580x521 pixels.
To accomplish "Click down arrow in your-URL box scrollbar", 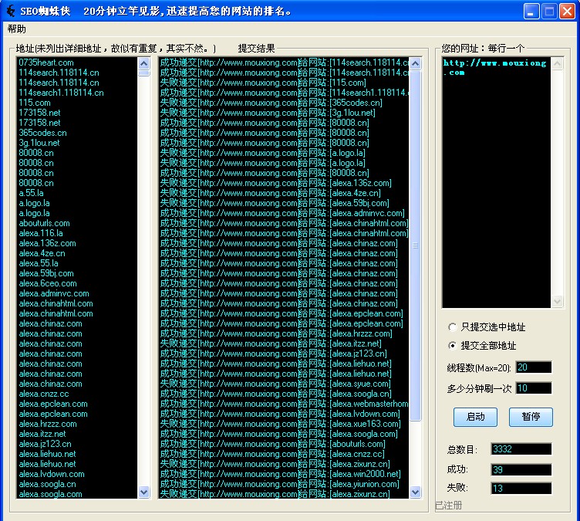I will (556, 302).
